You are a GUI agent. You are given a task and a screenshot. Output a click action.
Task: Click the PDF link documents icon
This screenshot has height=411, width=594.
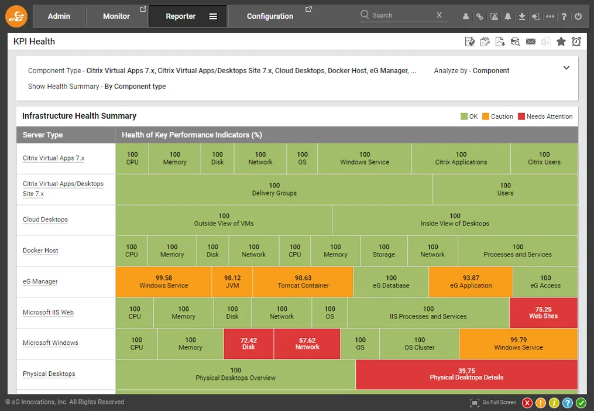click(x=485, y=42)
